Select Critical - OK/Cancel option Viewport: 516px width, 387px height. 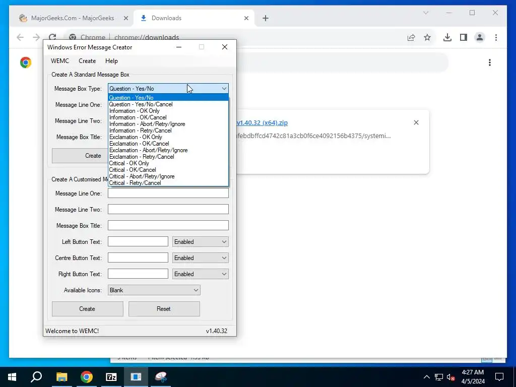168,170
